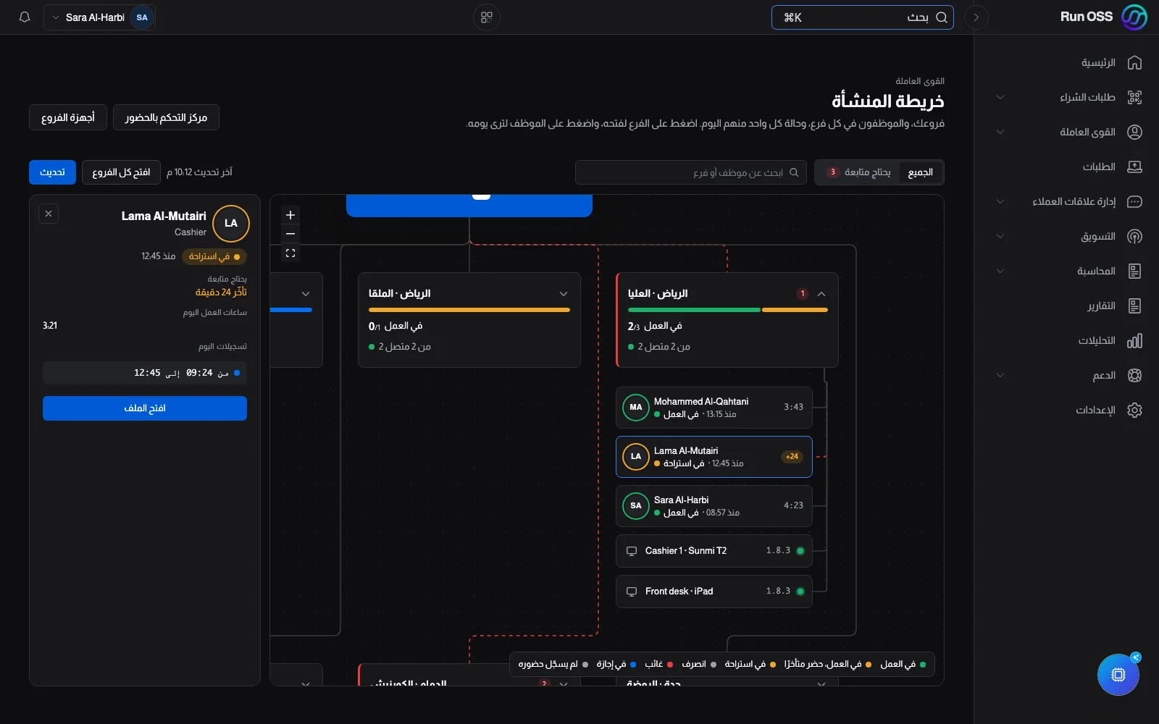This screenshot has width=1159, height=724.
Task: Click مركز التحكم بالحضور button
Action: pyautogui.click(x=166, y=117)
